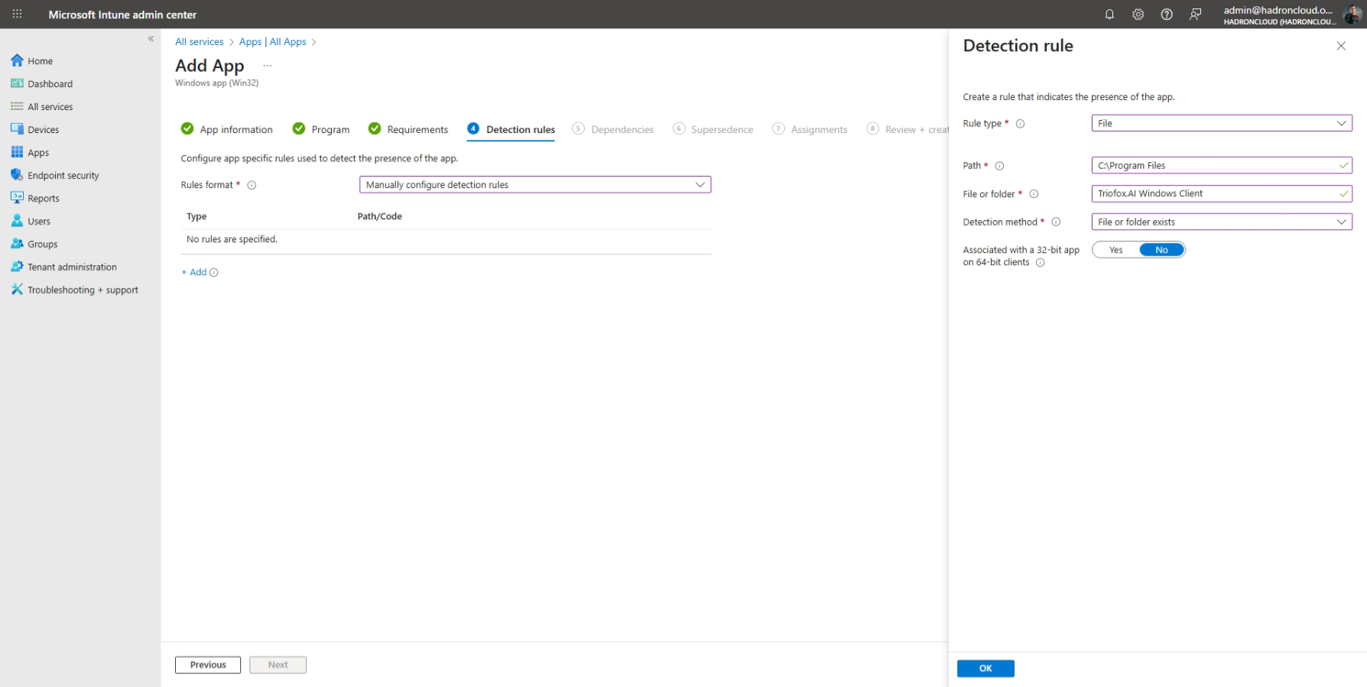
Task: Set 32-bit app association to Yes
Action: pyautogui.click(x=1116, y=250)
